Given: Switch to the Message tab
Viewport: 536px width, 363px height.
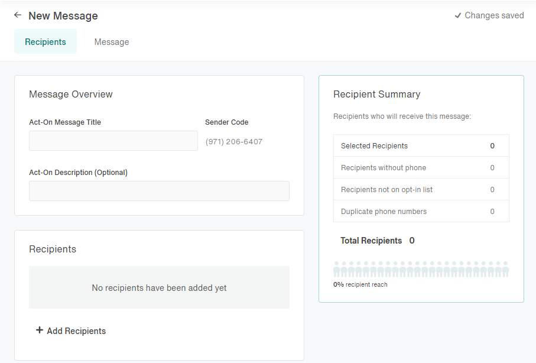Looking at the screenshot, I should point(112,42).
